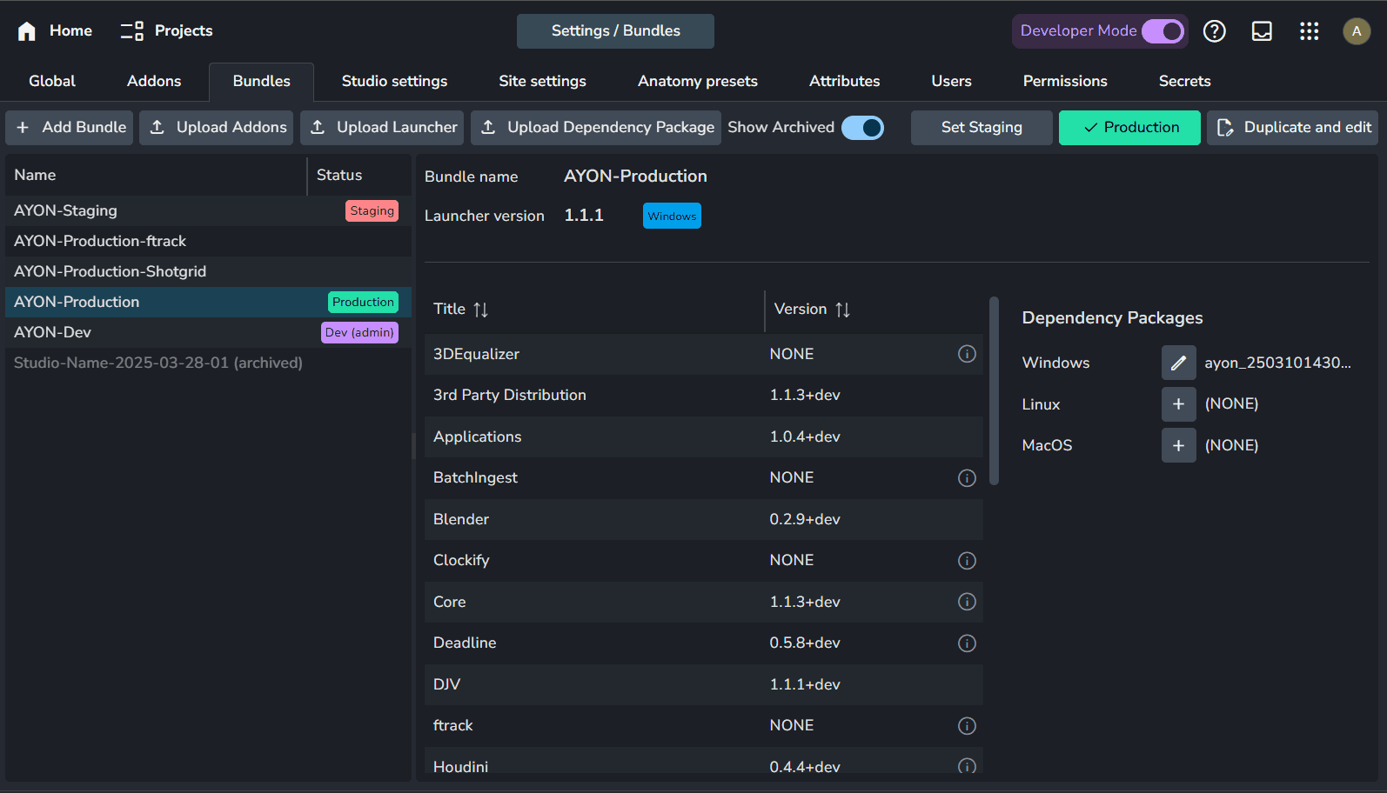Open Users tab
1387x793 pixels.
[951, 81]
